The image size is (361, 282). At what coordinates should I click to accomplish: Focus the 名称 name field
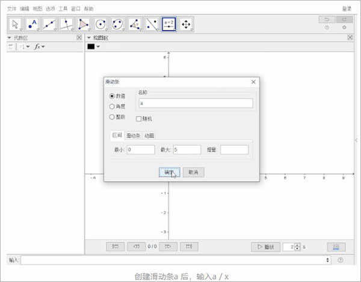(x=196, y=103)
